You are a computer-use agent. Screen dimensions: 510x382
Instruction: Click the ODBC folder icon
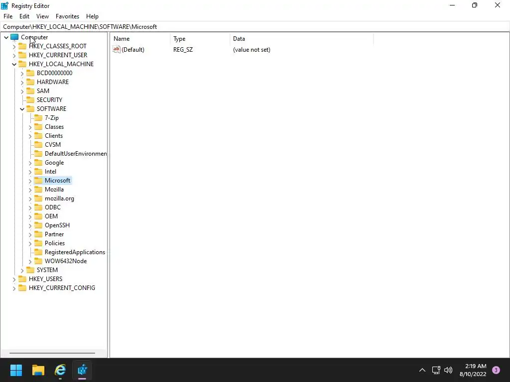click(38, 207)
